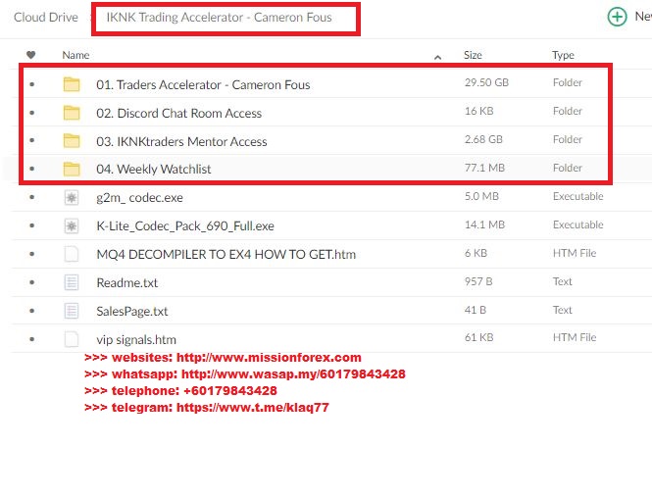Click the favorites heart column header
The image size is (652, 497).
click(x=30, y=55)
